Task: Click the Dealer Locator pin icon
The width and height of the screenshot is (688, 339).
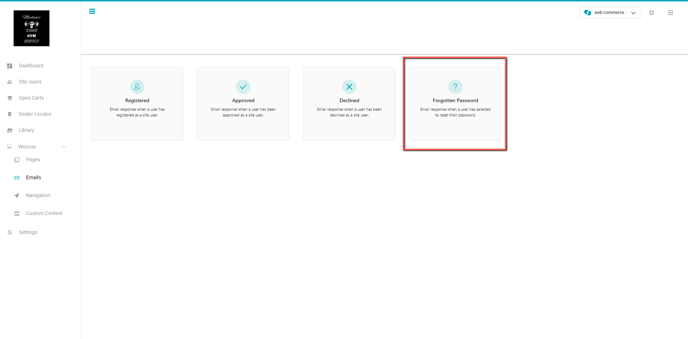Action: pos(10,114)
